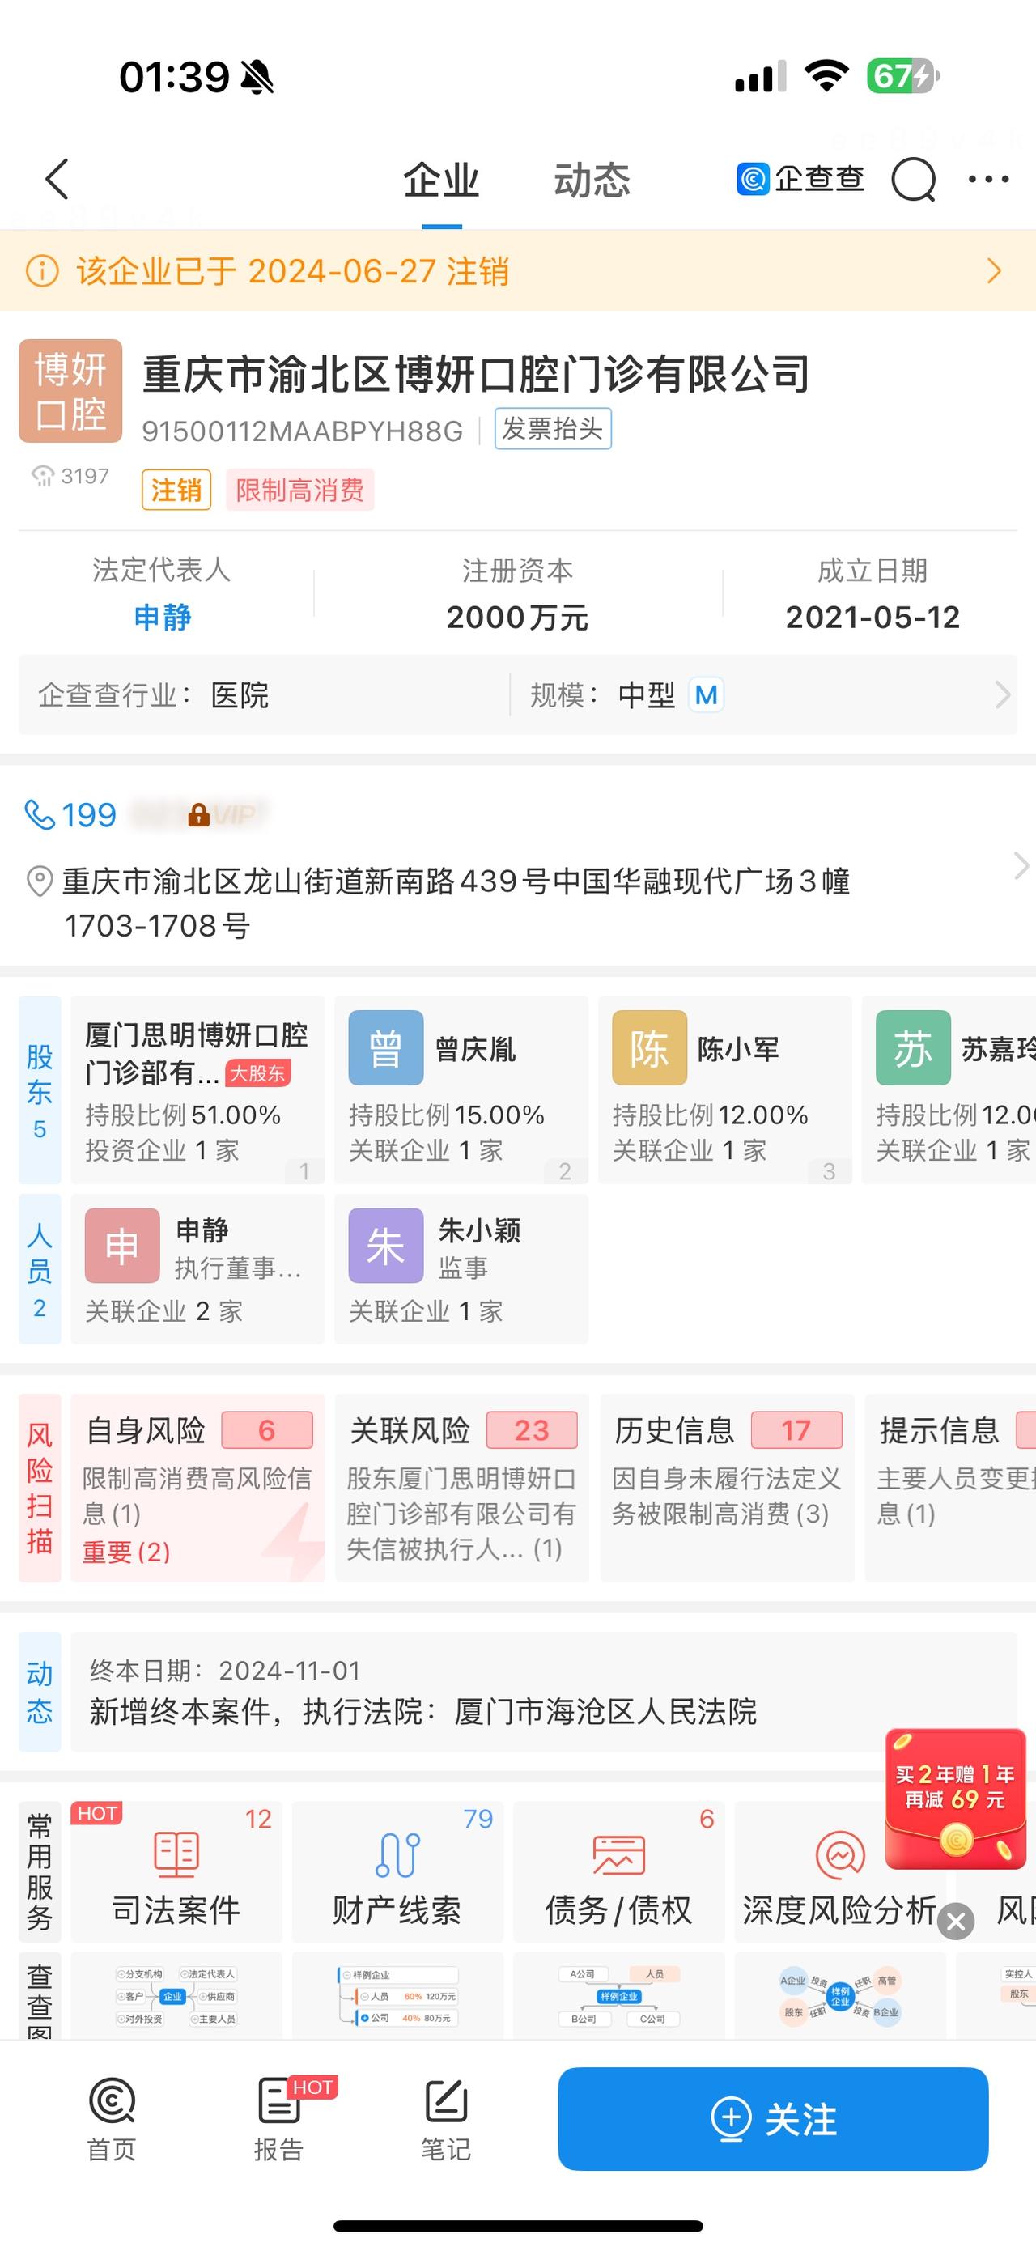This screenshot has width=1036, height=2251.
Task: Tap the 成立日期 2021-05-12 value
Action: point(873,618)
